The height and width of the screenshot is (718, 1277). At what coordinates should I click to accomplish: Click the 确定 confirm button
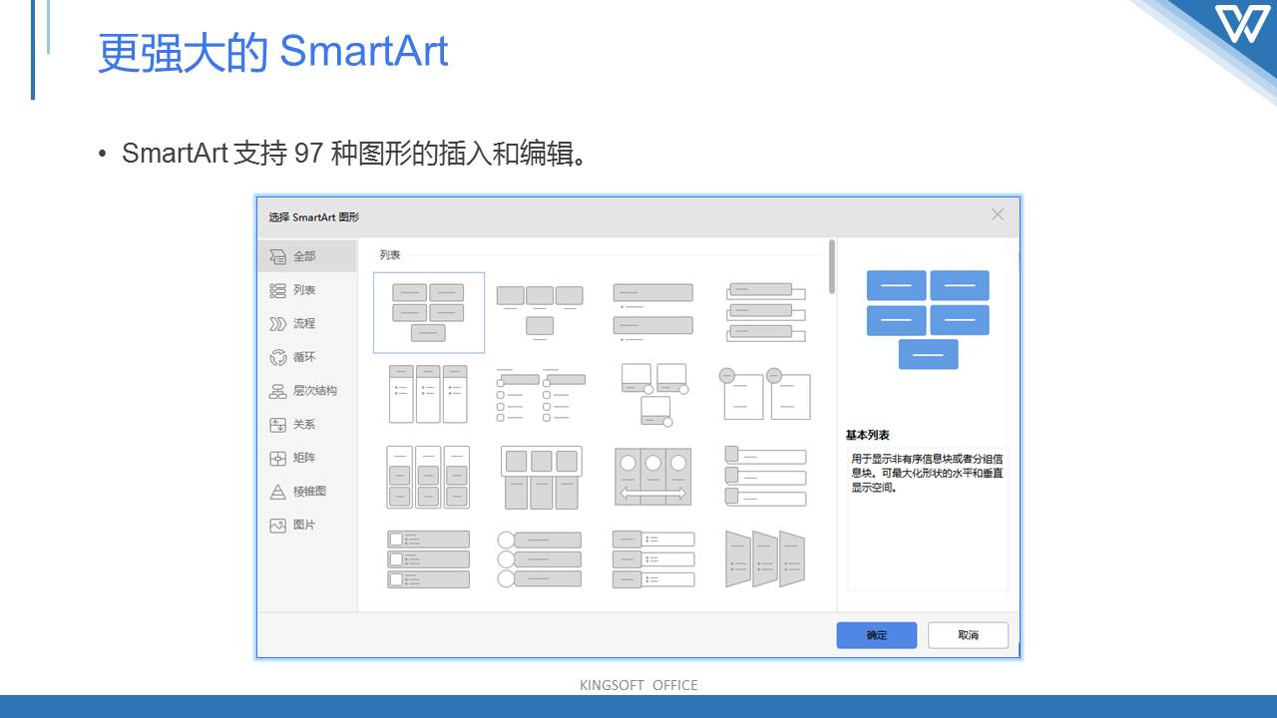(876, 635)
